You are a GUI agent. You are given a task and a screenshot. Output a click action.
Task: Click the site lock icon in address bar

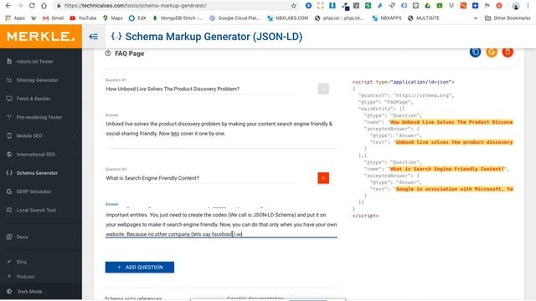59,6
